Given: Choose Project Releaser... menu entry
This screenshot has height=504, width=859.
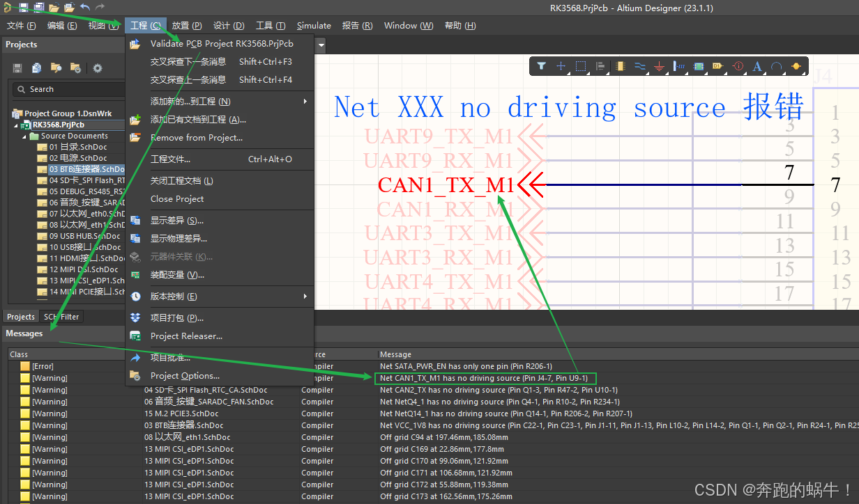Looking at the screenshot, I should point(220,336).
